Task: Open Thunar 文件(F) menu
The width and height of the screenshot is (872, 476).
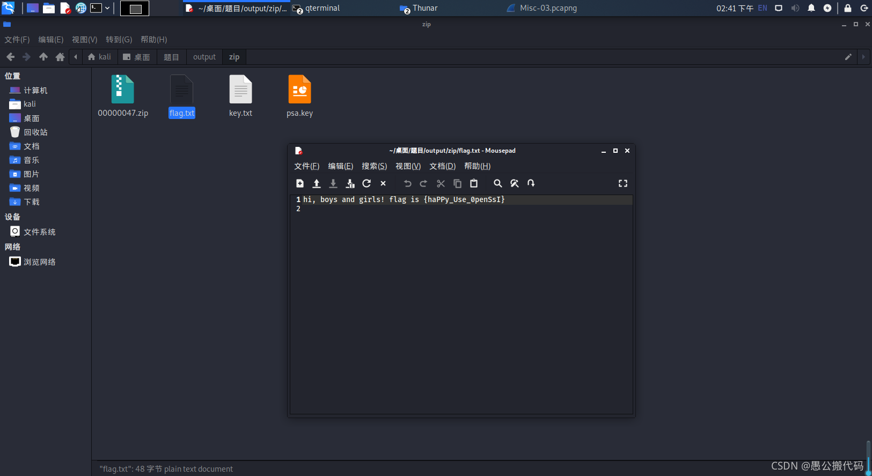Action: point(17,40)
